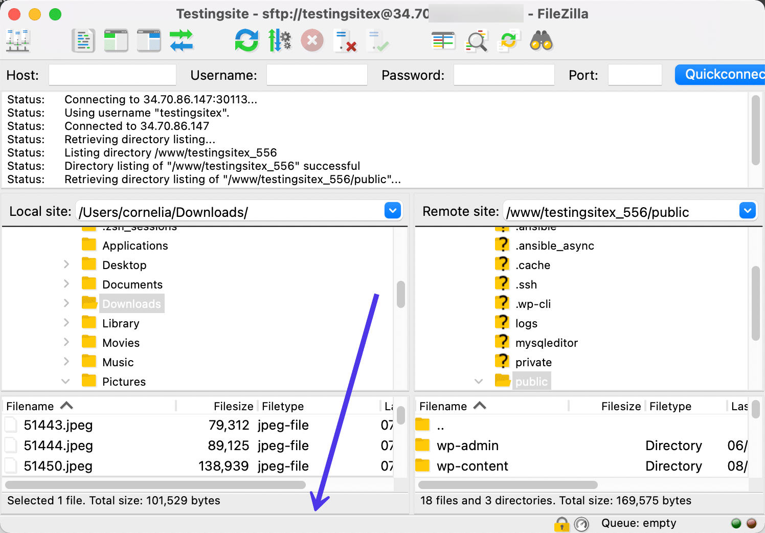Open the Local site path dropdown
Viewport: 765px width, 533px height.
(x=392, y=211)
